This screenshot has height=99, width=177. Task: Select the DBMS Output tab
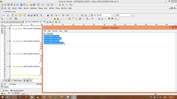click(x=17, y=81)
